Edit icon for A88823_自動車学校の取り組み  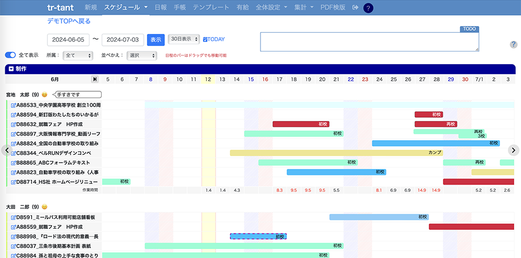(14, 173)
